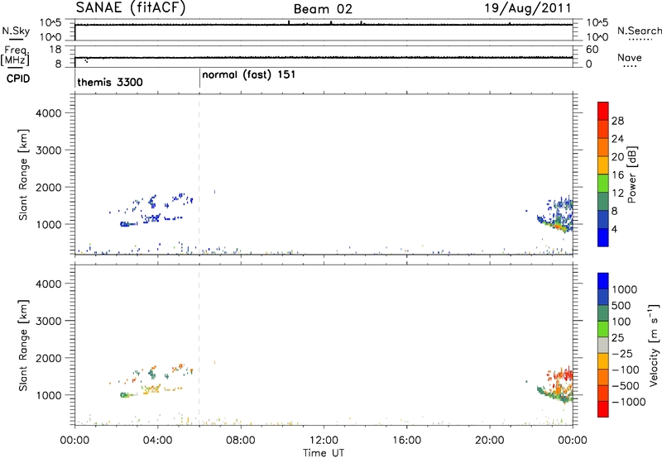The width and height of the screenshot is (662, 458).
Task: Click the Time UT axis label
Action: point(324,453)
